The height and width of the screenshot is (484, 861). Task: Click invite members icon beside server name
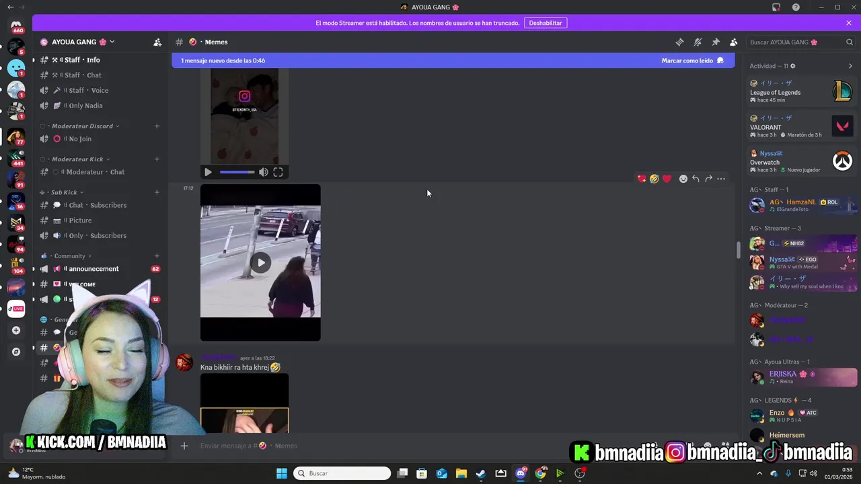point(157,42)
